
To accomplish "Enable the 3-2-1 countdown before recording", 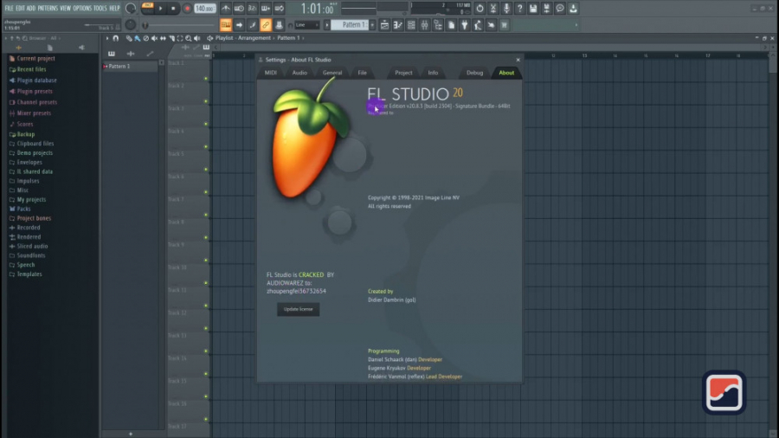I will click(x=253, y=9).
